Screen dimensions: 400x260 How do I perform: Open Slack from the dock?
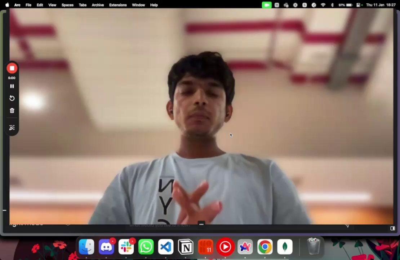click(126, 247)
